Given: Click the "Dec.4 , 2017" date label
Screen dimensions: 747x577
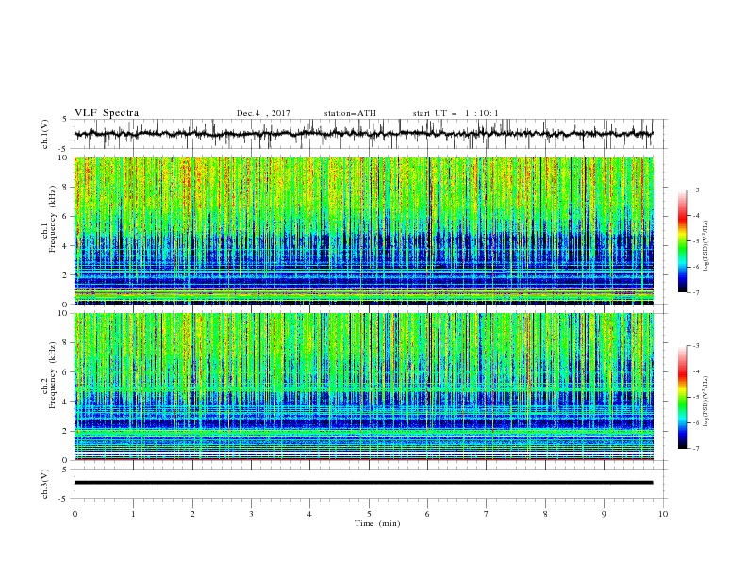Looking at the screenshot, I should 263,113.
